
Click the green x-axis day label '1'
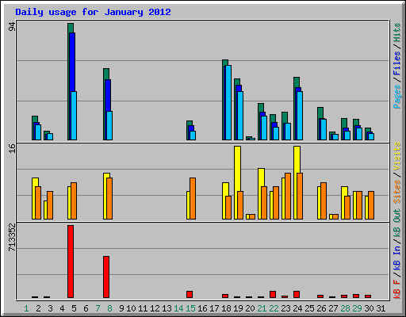(26, 308)
